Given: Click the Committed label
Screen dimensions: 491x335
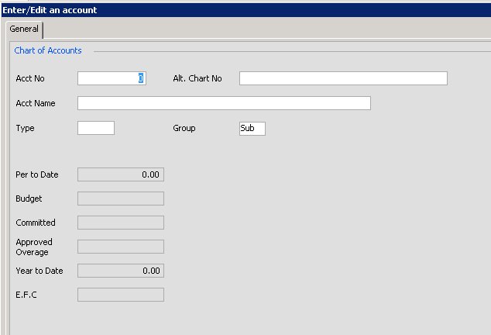Looking at the screenshot, I should pyautogui.click(x=36, y=223).
